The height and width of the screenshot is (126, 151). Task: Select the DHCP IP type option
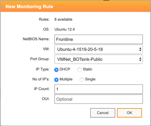click(56, 70)
